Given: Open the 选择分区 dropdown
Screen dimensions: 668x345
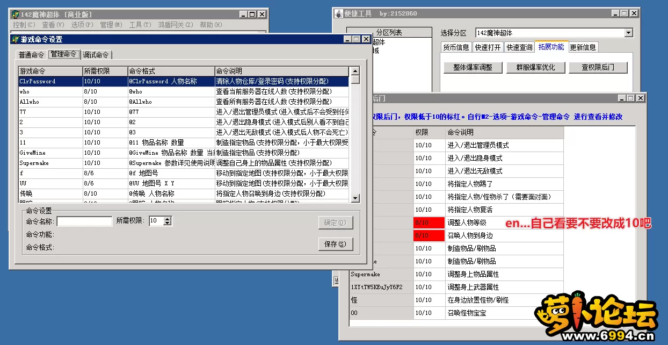Looking at the screenshot, I should [629, 33].
